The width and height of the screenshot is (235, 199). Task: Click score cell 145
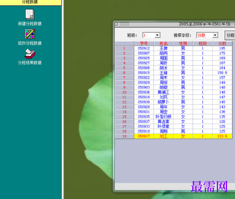[x=222, y=102]
